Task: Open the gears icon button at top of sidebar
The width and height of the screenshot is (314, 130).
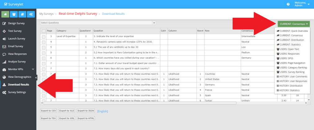Action: [31, 14]
